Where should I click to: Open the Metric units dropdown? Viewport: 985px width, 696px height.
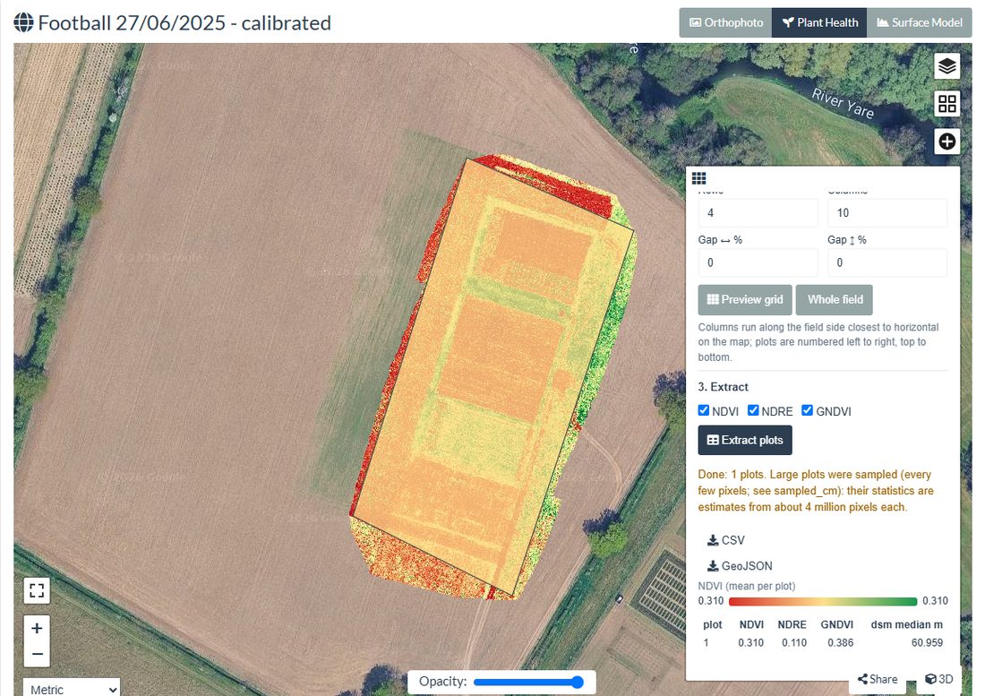[x=72, y=689]
